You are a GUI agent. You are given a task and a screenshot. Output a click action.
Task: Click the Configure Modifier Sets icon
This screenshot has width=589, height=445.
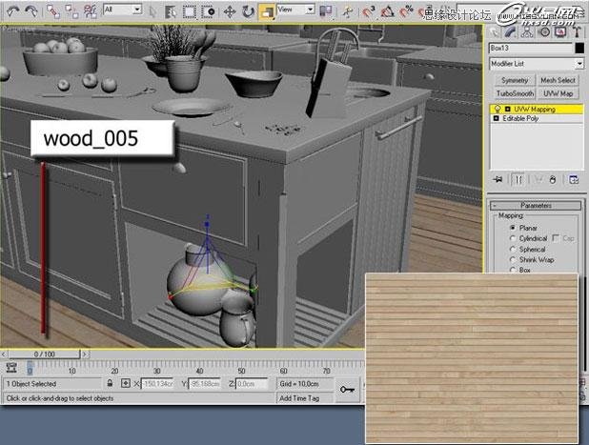[574, 178]
